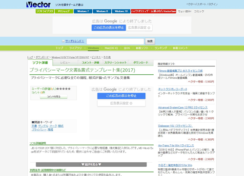Click the ベクター特価:6,360円 price text
Image resolution: width=244 pixels, height=176 pixels.
201,139
